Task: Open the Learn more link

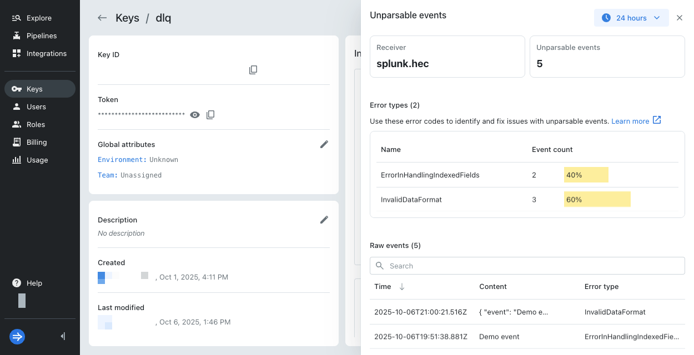Action: tap(636, 121)
